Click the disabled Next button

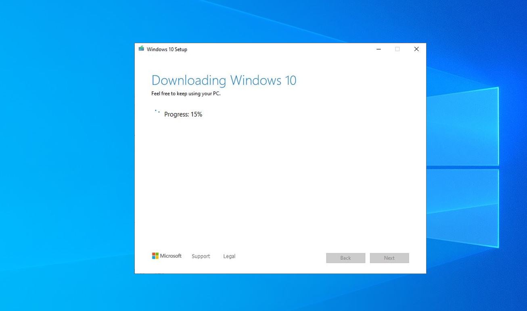click(x=389, y=258)
